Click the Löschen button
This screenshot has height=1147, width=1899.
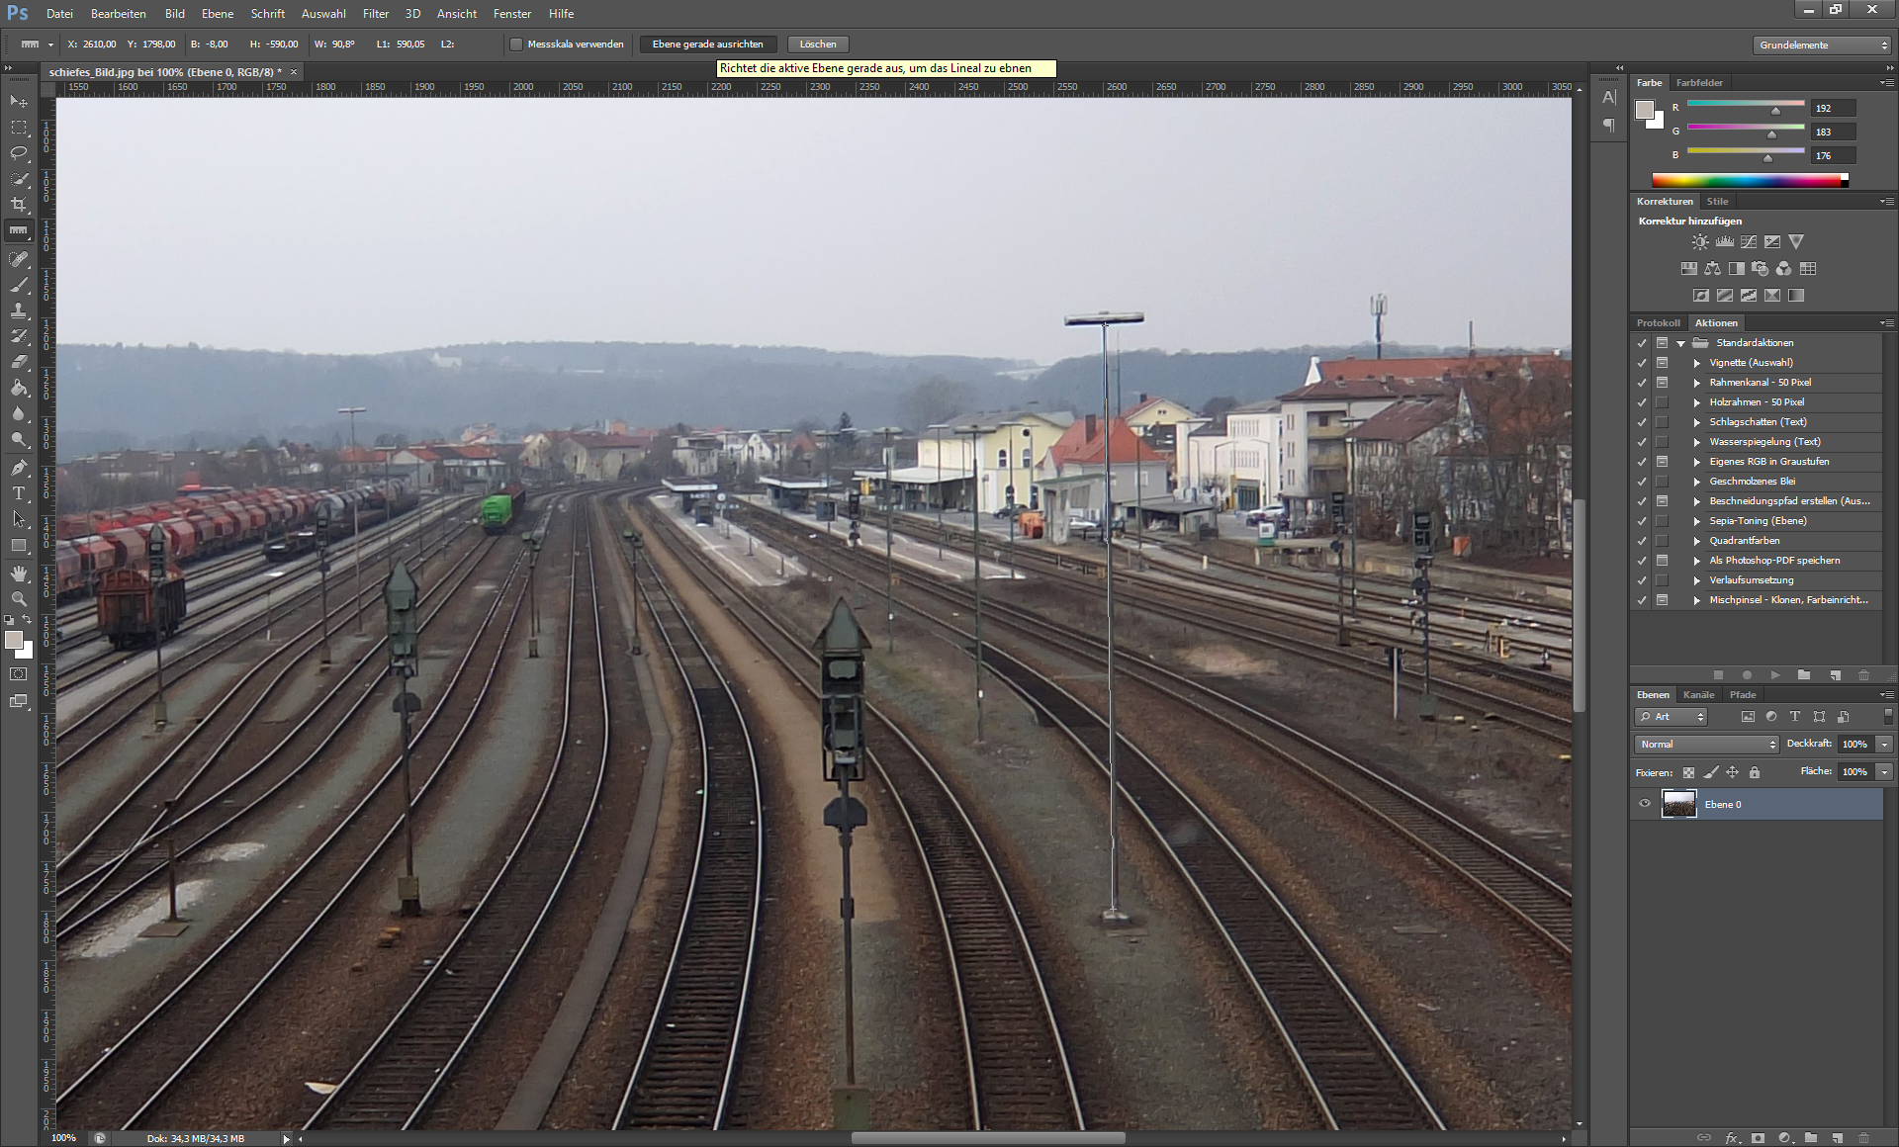point(818,44)
